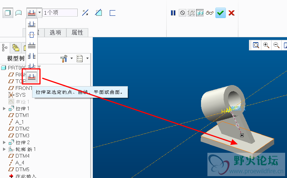Image resolution: width=287 pixels, height=178 pixels.
Task: Select the extrude as solid icon
Action: (8, 13)
